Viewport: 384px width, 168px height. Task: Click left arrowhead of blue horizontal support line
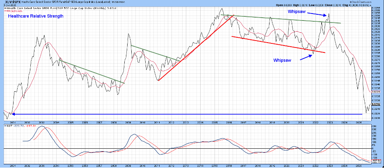pyautogui.click(x=11, y=114)
